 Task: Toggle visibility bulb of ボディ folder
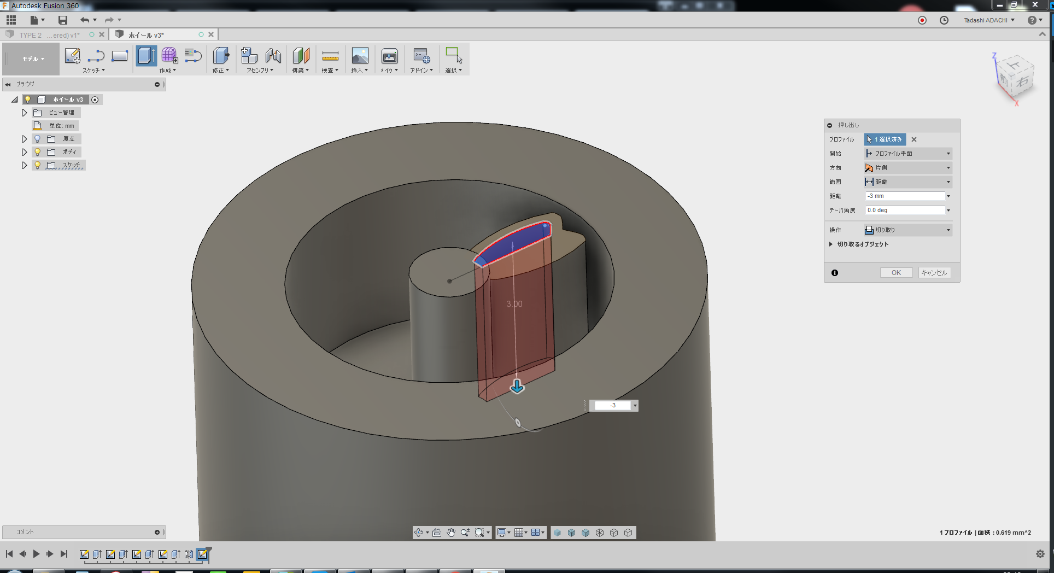coord(37,152)
